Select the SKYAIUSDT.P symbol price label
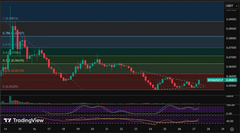Screen dimensions: 240x133 (215, 80)
